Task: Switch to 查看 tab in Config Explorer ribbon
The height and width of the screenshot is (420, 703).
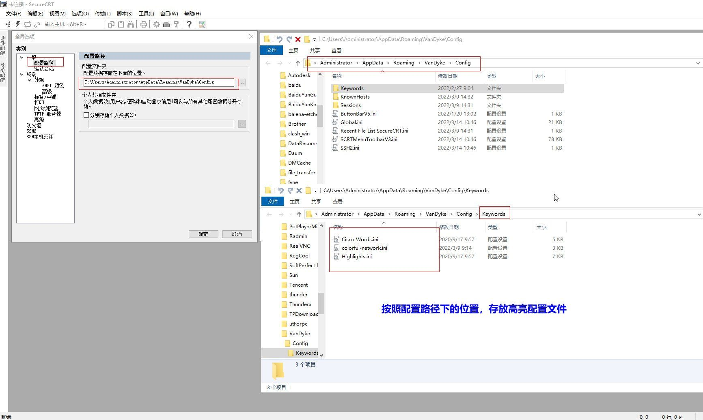Action: [336, 51]
